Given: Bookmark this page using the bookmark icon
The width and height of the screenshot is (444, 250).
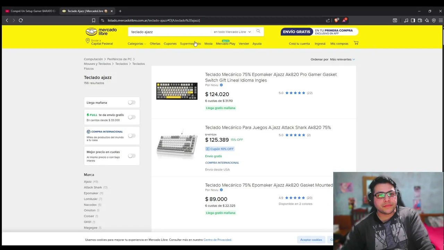Looking at the screenshot, I should click(94, 20).
